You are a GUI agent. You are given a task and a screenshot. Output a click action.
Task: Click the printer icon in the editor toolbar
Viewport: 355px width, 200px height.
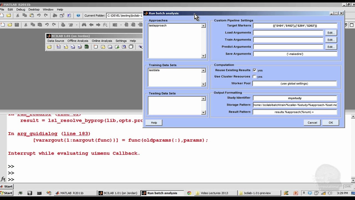click(x=63, y=25)
